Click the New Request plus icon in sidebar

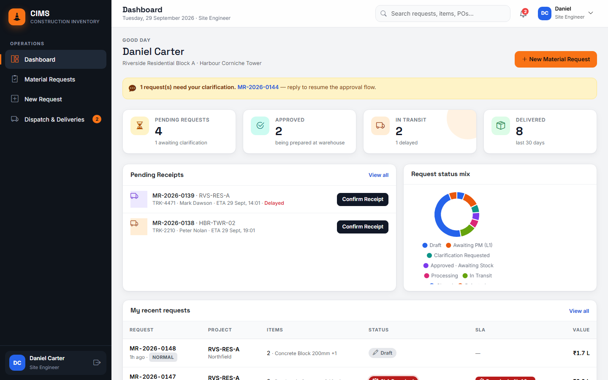tap(15, 99)
